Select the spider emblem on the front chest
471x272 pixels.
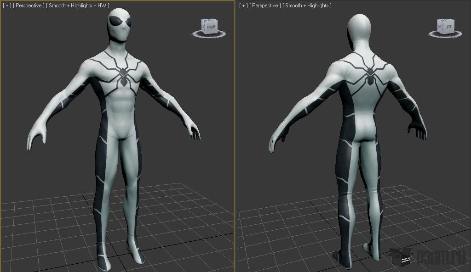click(x=124, y=75)
